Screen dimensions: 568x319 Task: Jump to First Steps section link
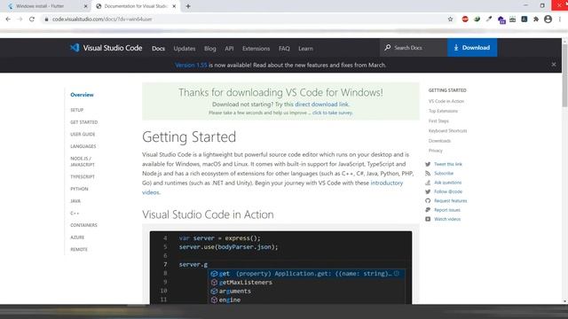pyautogui.click(x=438, y=121)
